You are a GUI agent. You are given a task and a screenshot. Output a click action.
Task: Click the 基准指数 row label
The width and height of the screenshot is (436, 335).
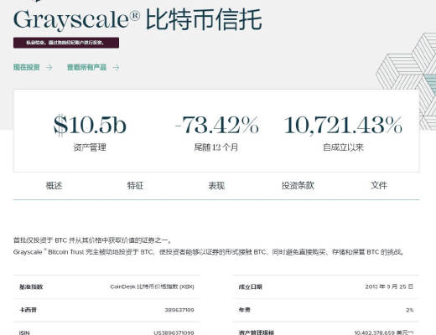[x=31, y=286]
